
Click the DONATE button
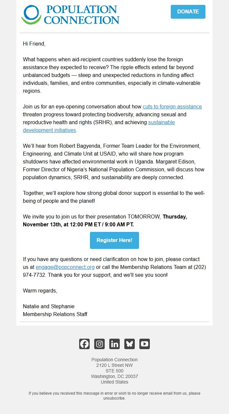click(188, 11)
